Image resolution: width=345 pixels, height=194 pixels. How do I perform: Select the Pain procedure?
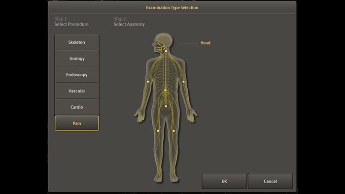[x=77, y=123]
